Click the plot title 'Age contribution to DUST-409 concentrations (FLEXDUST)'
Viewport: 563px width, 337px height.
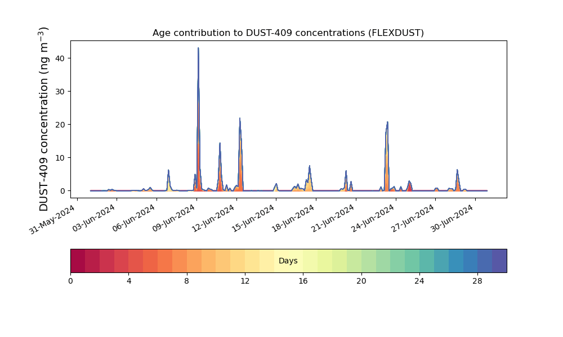tap(288, 33)
